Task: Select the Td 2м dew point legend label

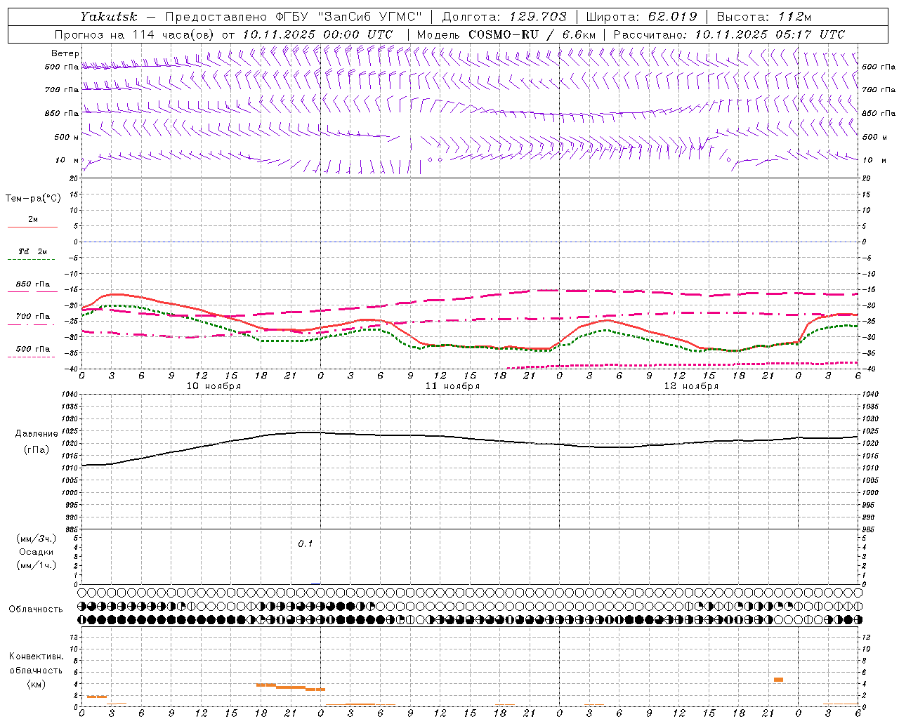Action: pyautogui.click(x=32, y=251)
